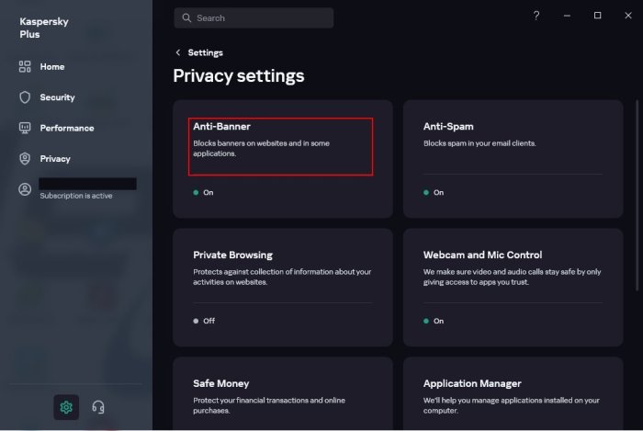Viewport: 643px width, 431px height.
Task: Click the Home icon in sidebar
Action: pos(26,67)
